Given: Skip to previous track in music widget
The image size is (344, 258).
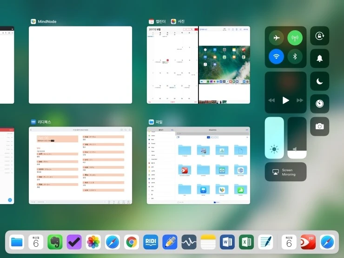Looking at the screenshot, I should click(271, 100).
